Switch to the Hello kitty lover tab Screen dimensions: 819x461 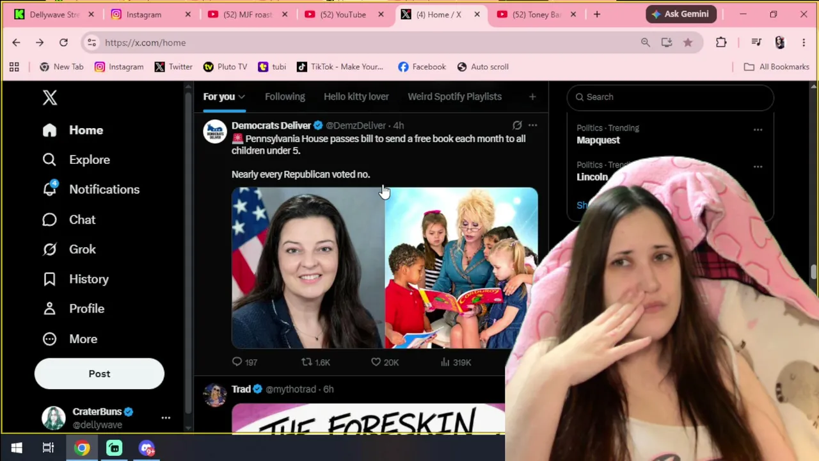click(356, 97)
